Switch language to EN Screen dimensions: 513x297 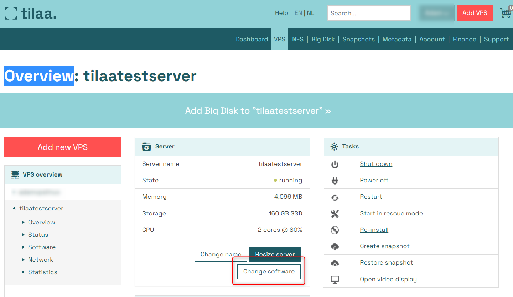click(x=298, y=13)
